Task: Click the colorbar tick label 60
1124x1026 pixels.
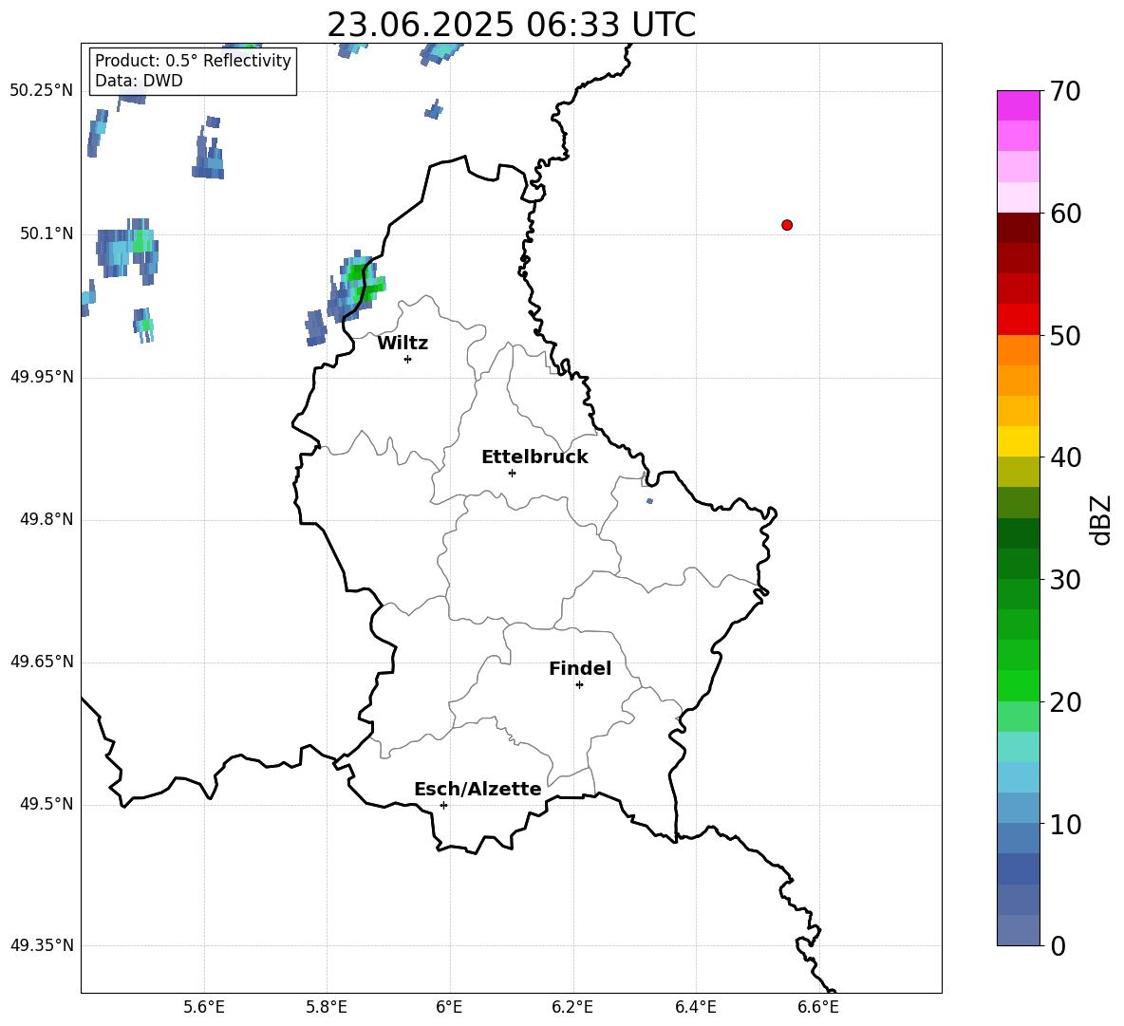Action: 1065,214
